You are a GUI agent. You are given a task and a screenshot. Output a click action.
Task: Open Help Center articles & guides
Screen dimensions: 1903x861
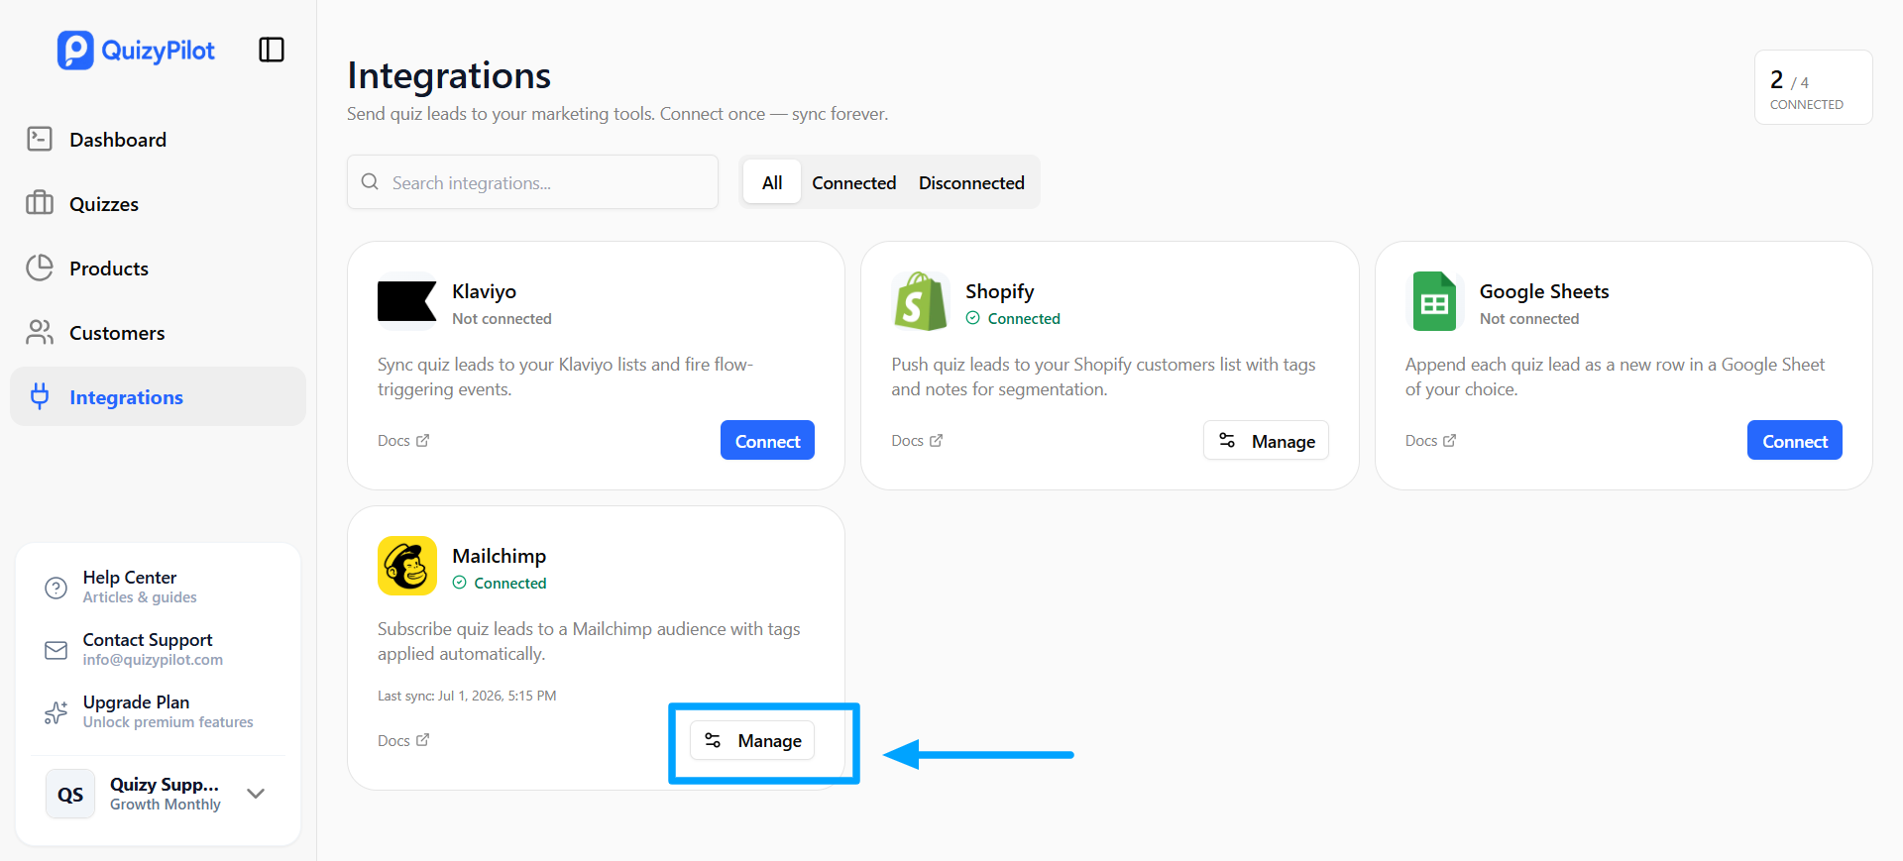pos(159,587)
